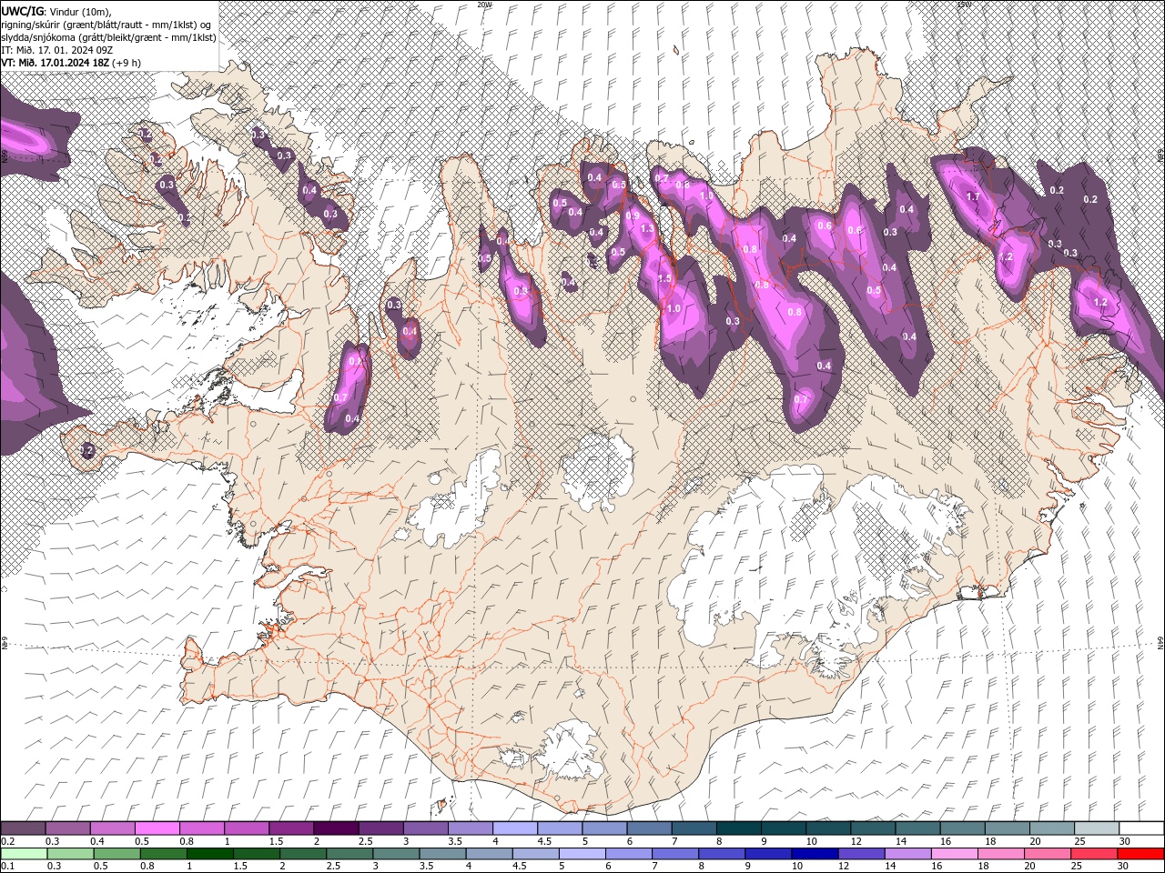Select the "VT: Mið. 17.01.2024 18Z (+9 h)" line
The width and height of the screenshot is (1165, 873).
click(x=71, y=62)
